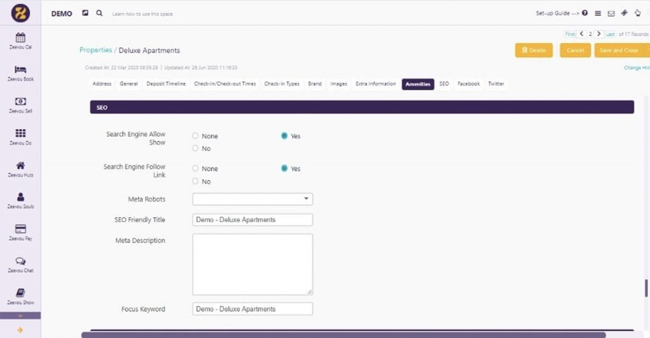The width and height of the screenshot is (650, 338).
Task: Click the Set-up Guide question mark icon
Action: click(x=585, y=13)
